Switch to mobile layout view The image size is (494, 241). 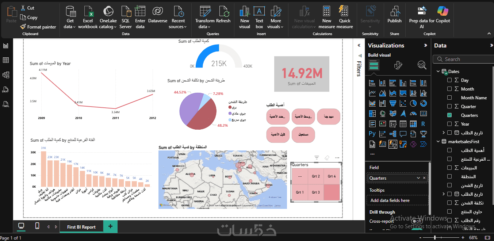pyautogui.click(x=37, y=226)
